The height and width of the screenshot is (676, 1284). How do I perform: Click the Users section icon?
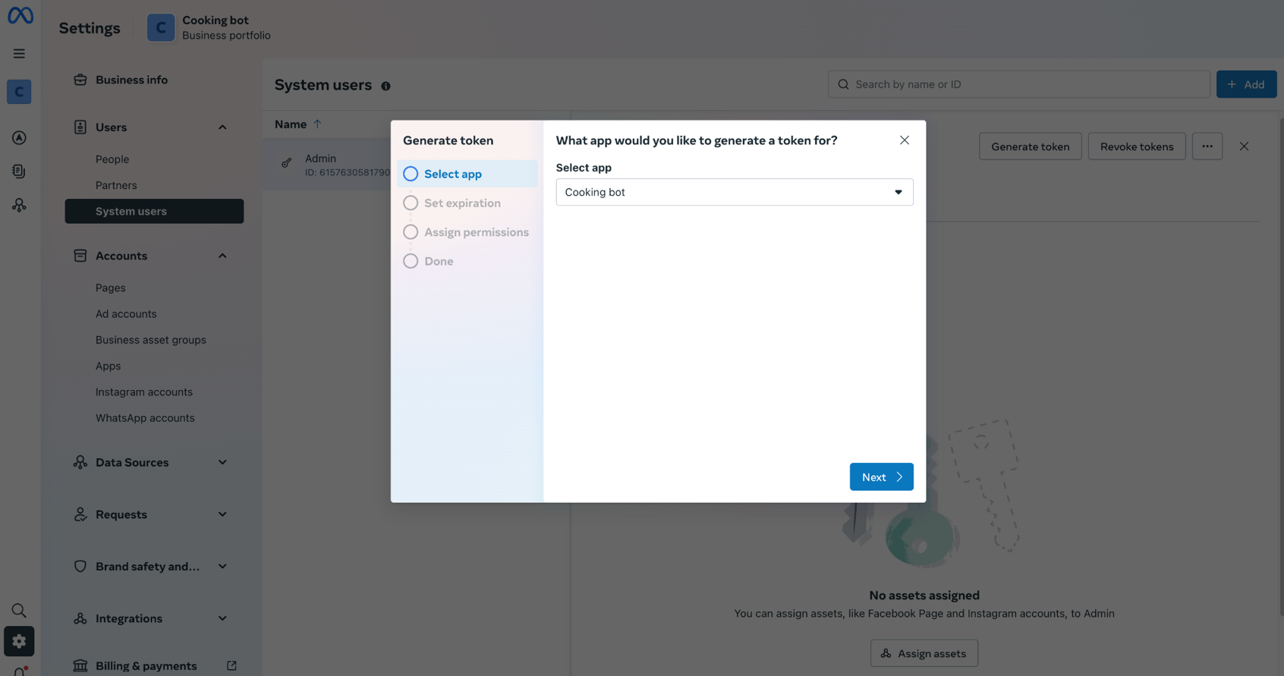[x=80, y=127]
